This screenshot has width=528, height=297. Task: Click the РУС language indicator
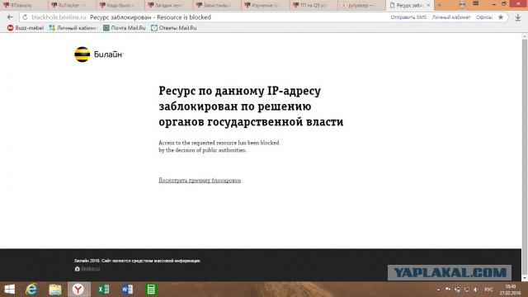pos(488,290)
